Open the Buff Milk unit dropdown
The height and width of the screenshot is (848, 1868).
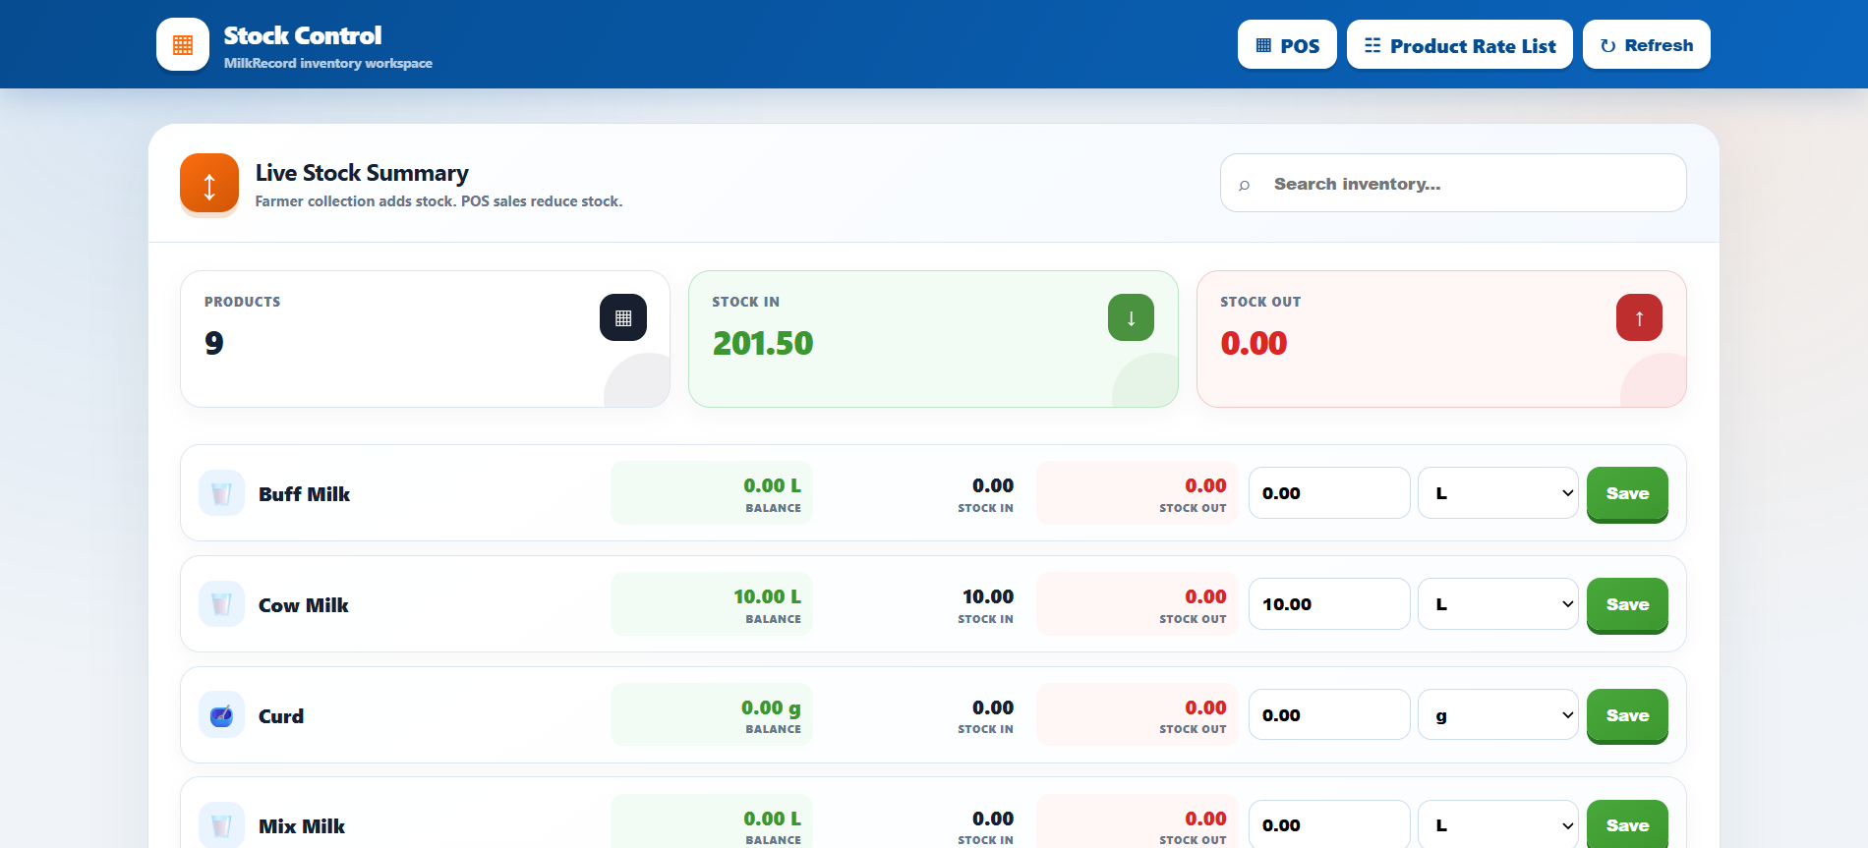tap(1498, 493)
